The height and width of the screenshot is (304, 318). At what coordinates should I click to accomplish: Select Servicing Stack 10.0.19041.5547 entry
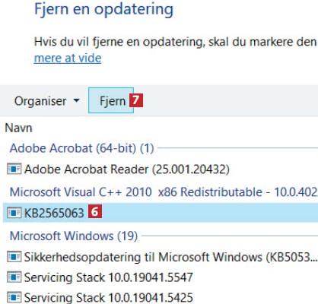[x=109, y=277]
